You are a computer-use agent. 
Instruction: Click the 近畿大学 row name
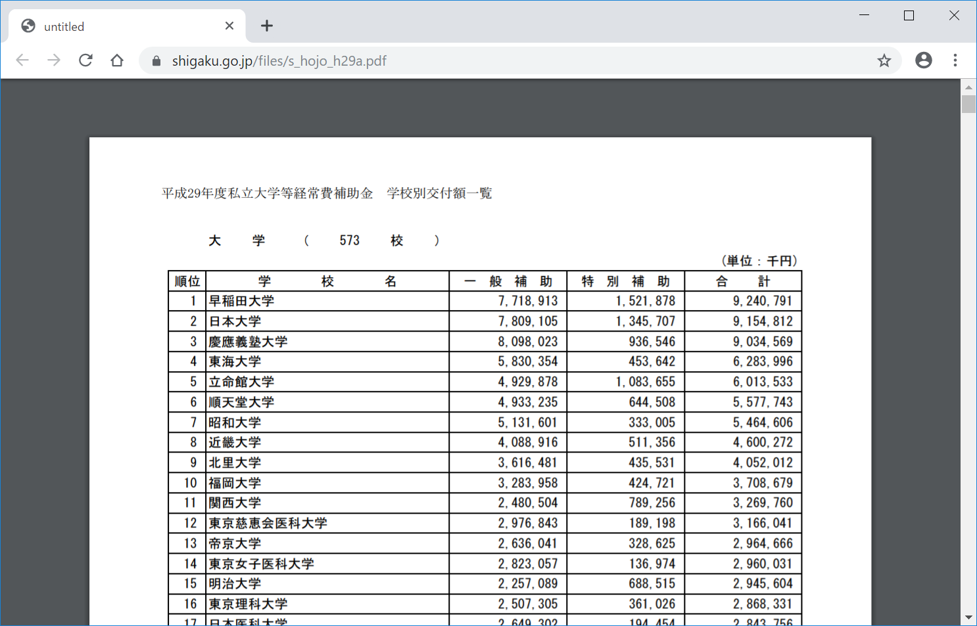235,442
